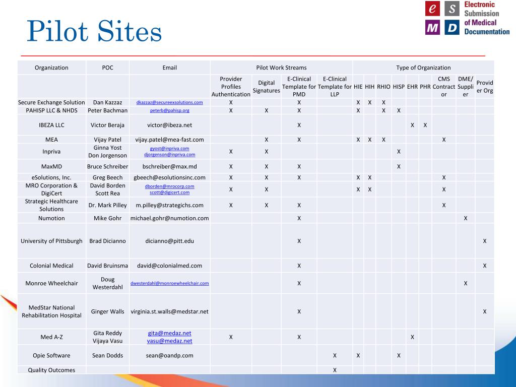Click the gyost@inpriva.com link
The height and width of the screenshot is (387, 516).
[169, 149]
